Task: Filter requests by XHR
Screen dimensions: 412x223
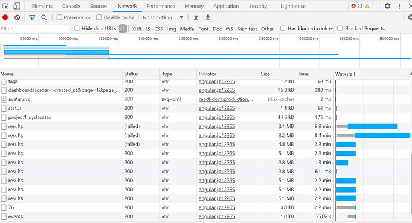Action: pyautogui.click(x=137, y=29)
